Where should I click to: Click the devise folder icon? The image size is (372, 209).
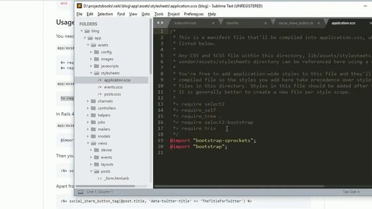click(96, 150)
